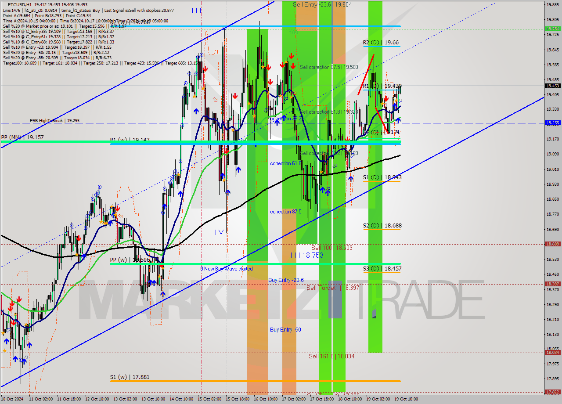Select the blue 19.255 price tag on axis

click(x=552, y=123)
